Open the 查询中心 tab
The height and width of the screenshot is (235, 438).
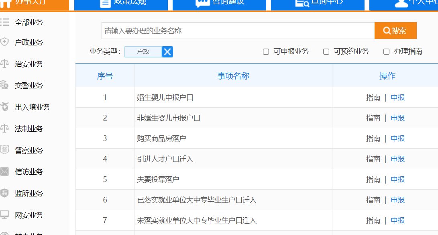click(318, 5)
